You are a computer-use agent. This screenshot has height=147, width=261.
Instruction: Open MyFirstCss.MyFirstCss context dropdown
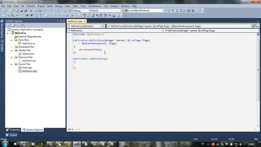tap(101, 26)
